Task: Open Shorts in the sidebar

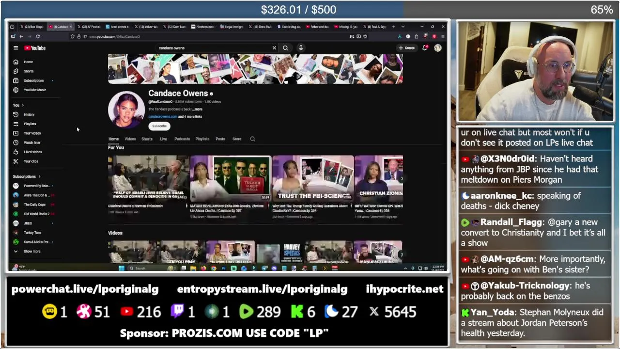Action: (29, 71)
